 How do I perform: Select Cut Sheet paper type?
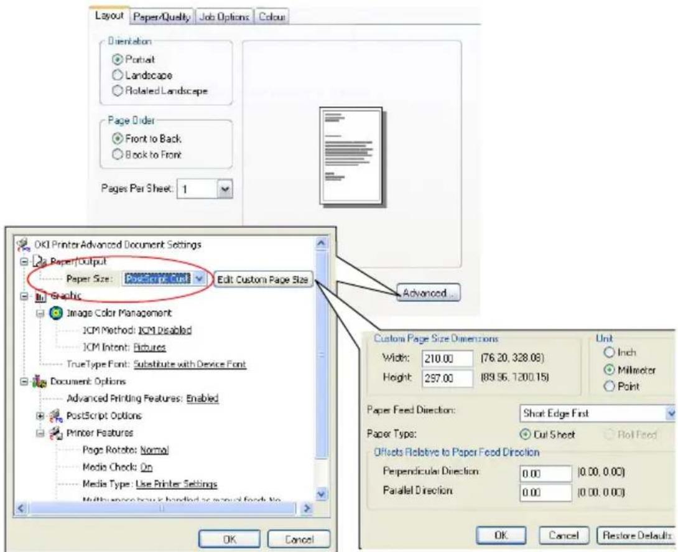click(x=526, y=434)
